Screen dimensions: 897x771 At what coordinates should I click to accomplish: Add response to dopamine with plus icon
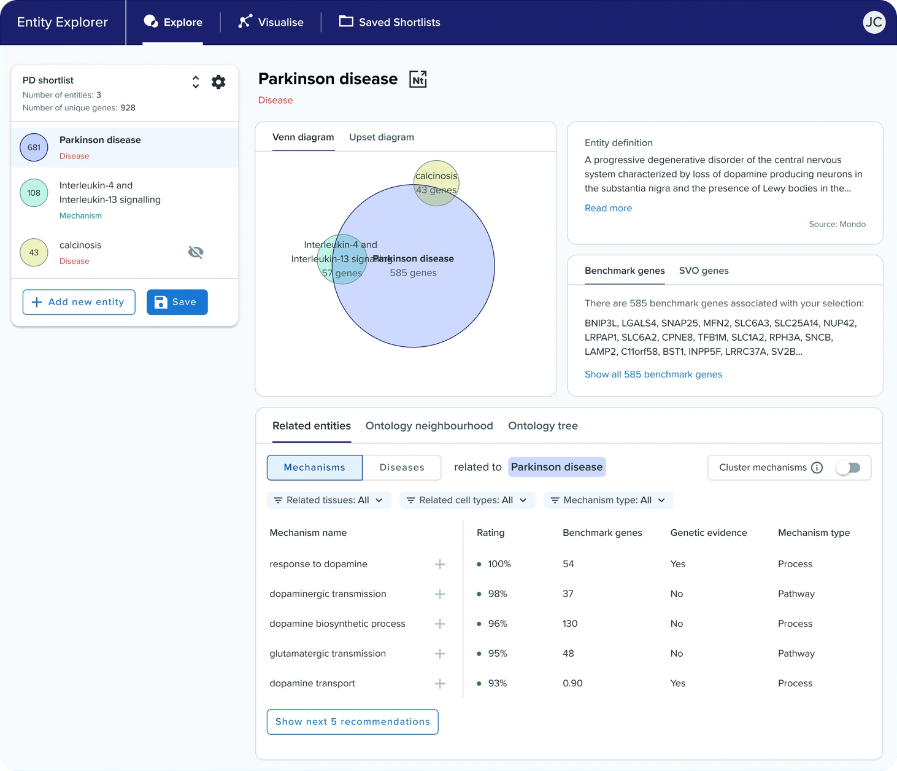[x=440, y=564]
